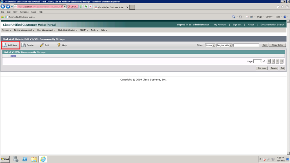Click the Find button
This screenshot has width=290, height=163.
pyautogui.click(x=265, y=45)
